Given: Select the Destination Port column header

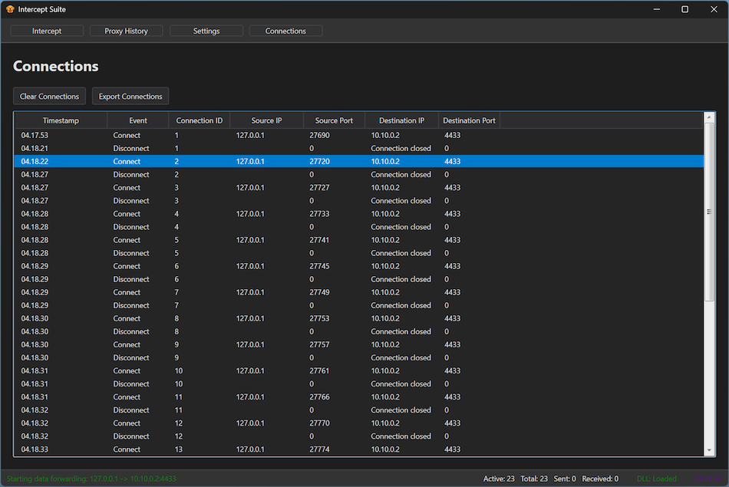Looking at the screenshot, I should [x=469, y=120].
